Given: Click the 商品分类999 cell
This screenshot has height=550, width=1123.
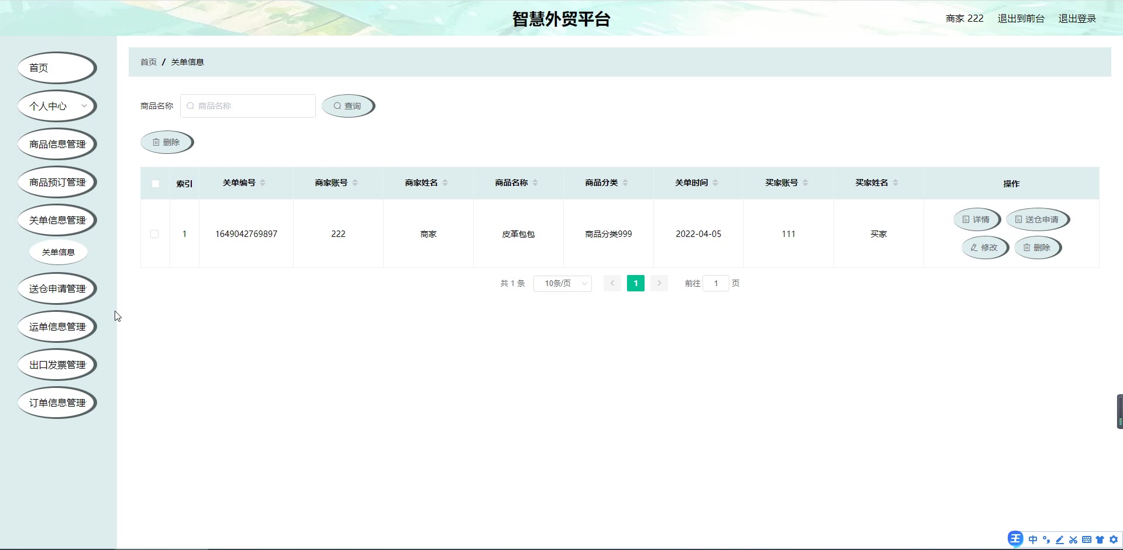Looking at the screenshot, I should pyautogui.click(x=608, y=234).
